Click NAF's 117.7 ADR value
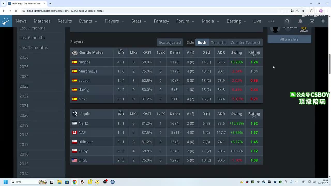Viewport: 331px width, 186px height. (x=221, y=133)
